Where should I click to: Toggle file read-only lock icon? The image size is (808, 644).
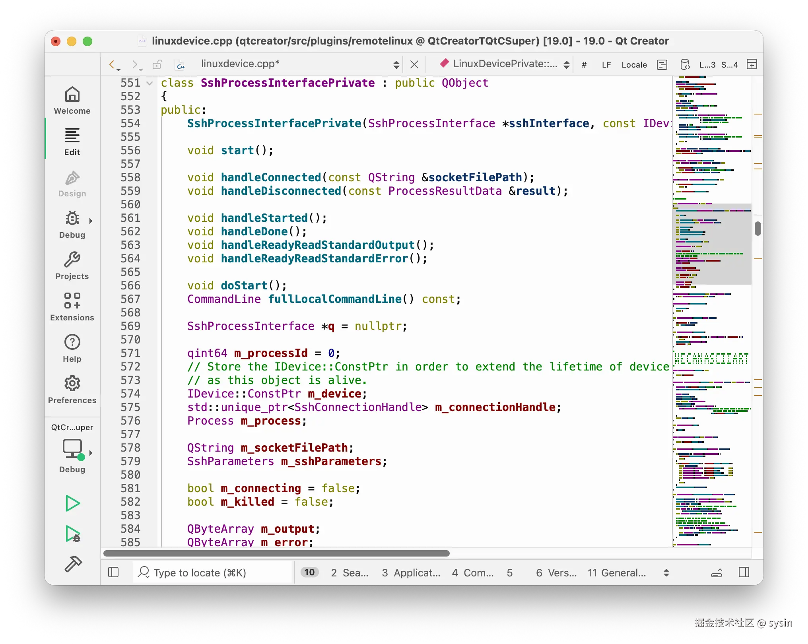(157, 64)
